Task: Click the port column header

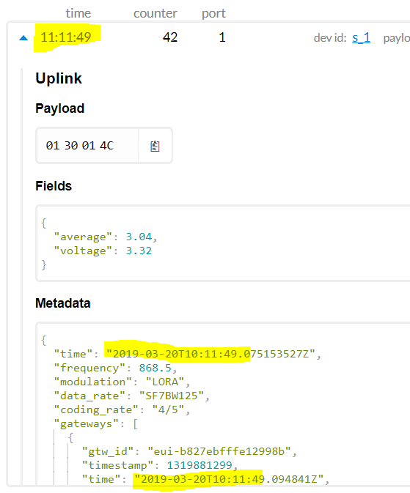Action: click(x=213, y=13)
